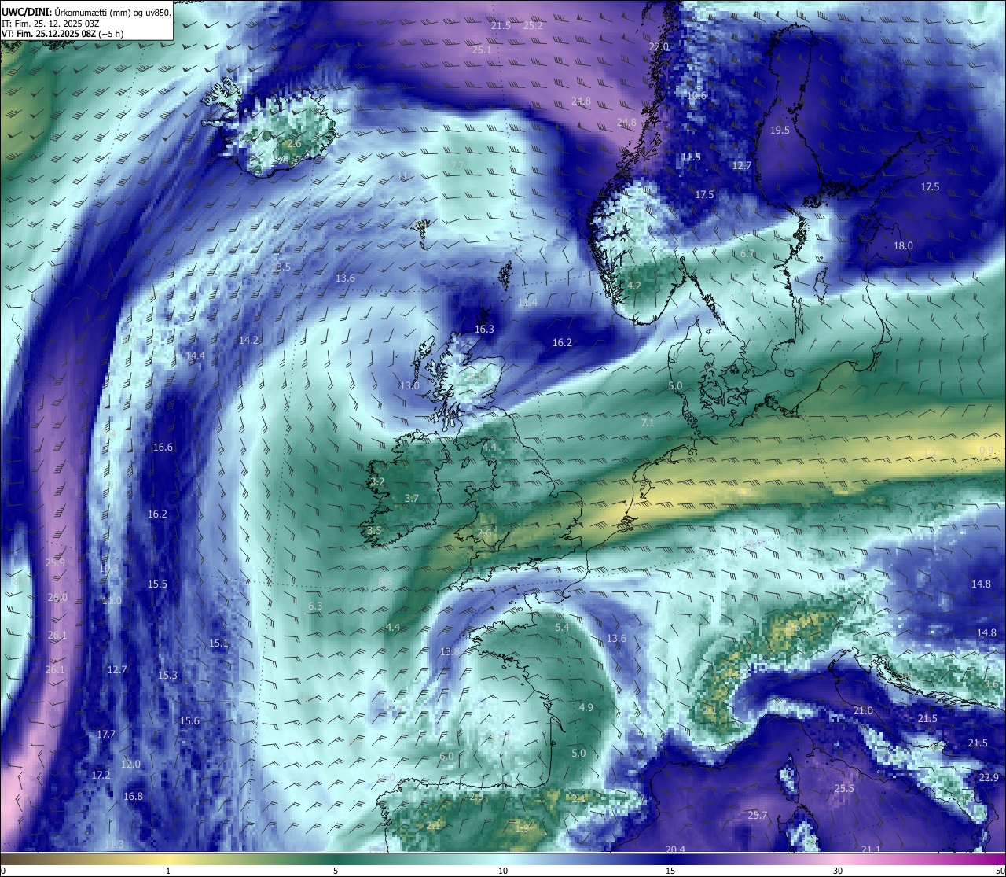
Task: Click the 4.9 value label
Action: [x=586, y=708]
